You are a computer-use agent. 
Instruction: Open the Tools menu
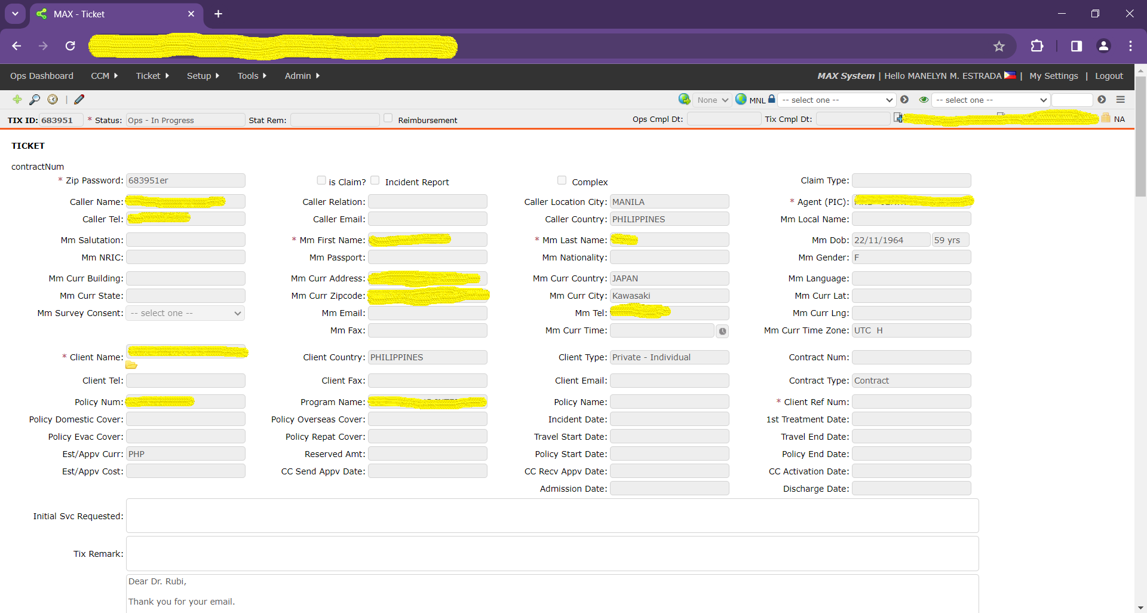(x=252, y=76)
